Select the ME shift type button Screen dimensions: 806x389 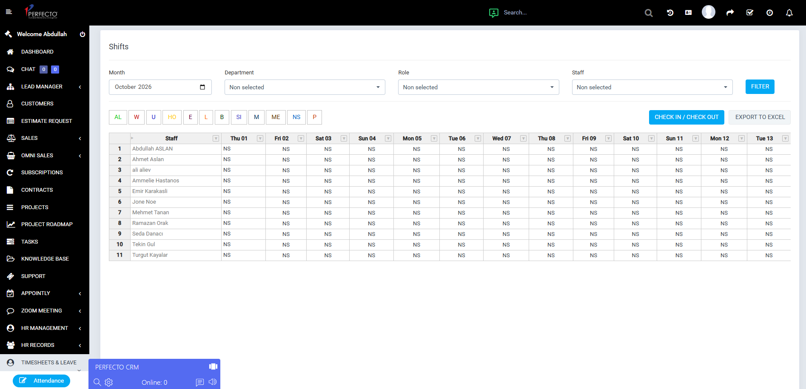tap(276, 117)
